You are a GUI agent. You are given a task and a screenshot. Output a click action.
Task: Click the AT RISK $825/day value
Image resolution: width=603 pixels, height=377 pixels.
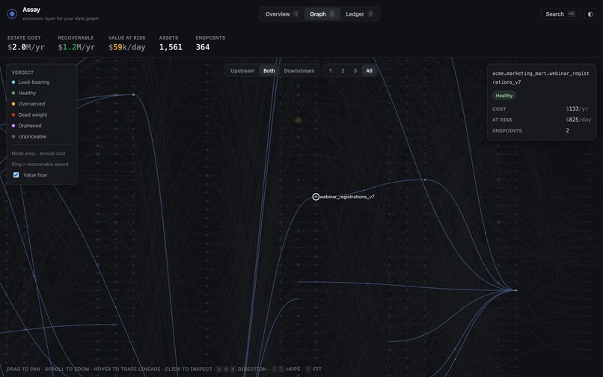[578, 120]
